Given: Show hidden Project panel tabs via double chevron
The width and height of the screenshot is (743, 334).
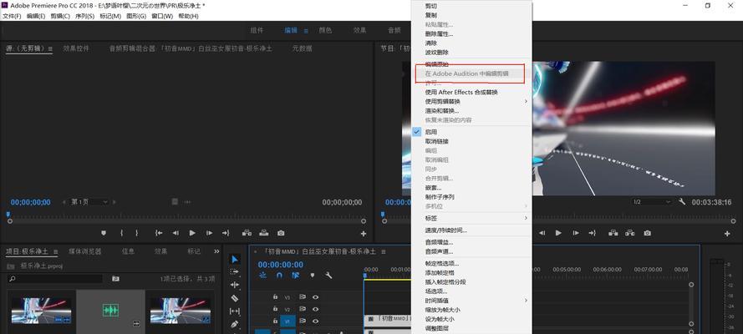Looking at the screenshot, I should (217, 251).
